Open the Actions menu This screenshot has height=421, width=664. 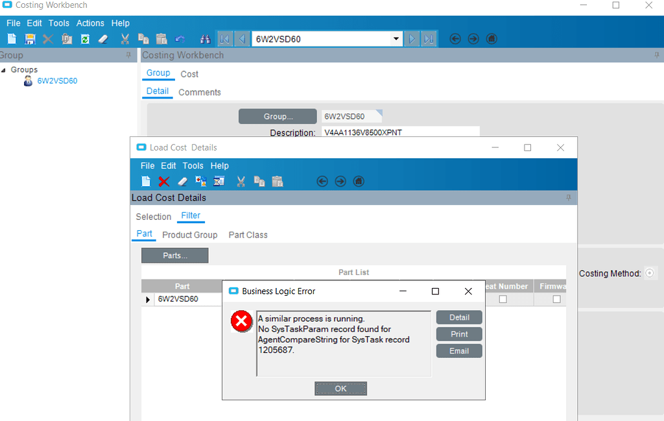pos(90,23)
